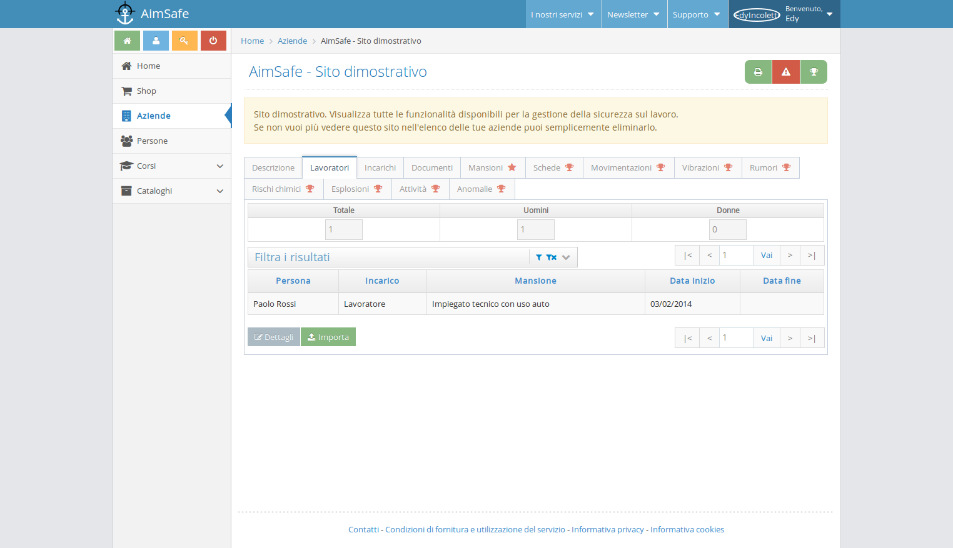The width and height of the screenshot is (953, 548).
Task: Go to last page in top pager
Action: pyautogui.click(x=812, y=255)
